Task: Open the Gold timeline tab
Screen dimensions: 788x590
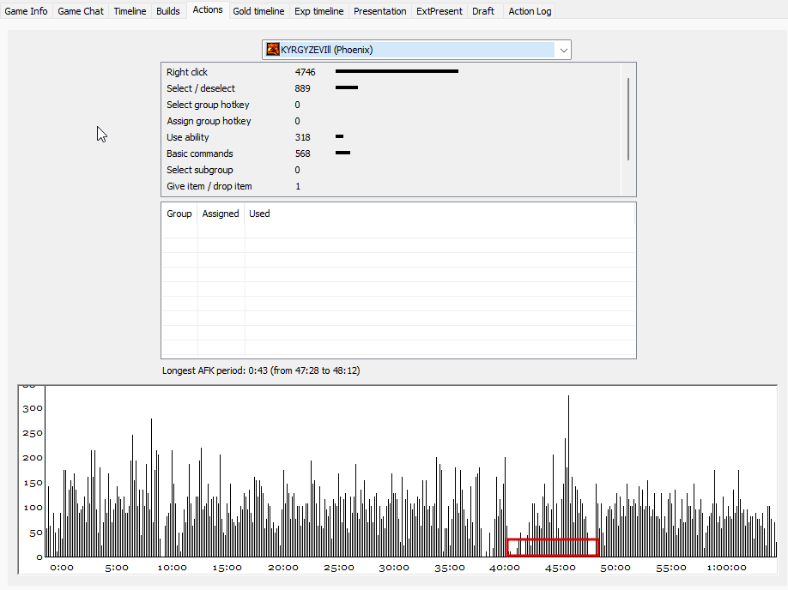Action: click(258, 11)
